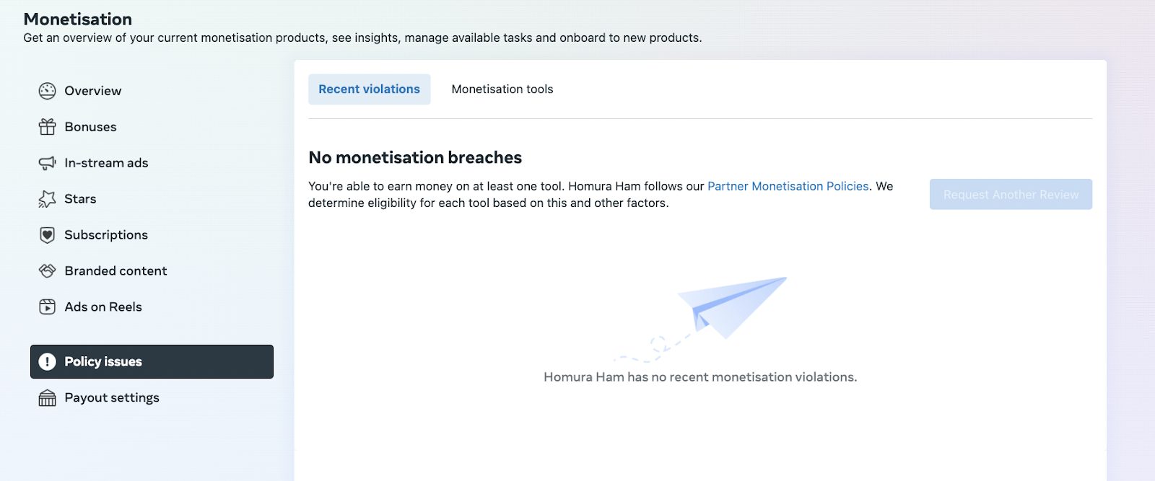The image size is (1155, 481).
Task: Switch to Recent violations tab
Action: click(x=370, y=89)
